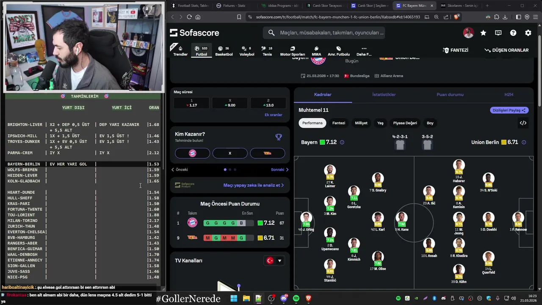Viewport: 542px width, 305px height.
Task: Vote X draw in Kim Kazanır
Action: (230, 153)
